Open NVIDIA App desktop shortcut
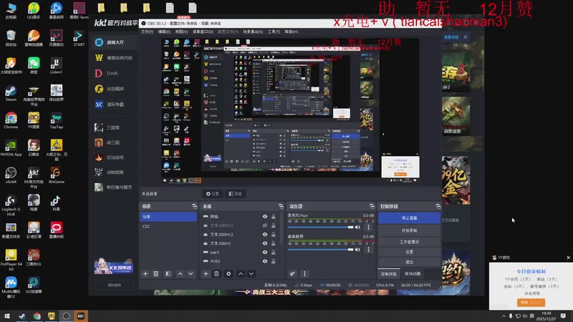 pos(11,148)
